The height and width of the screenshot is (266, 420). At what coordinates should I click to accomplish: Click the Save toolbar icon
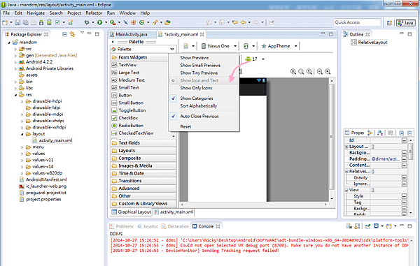17,22
